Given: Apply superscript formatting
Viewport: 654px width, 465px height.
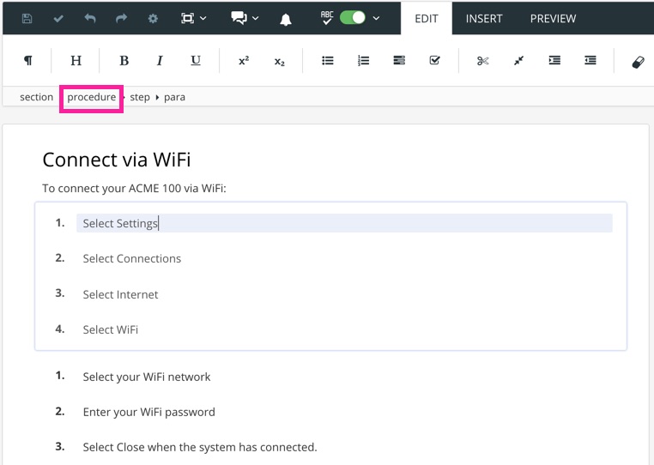Looking at the screenshot, I should point(244,61).
